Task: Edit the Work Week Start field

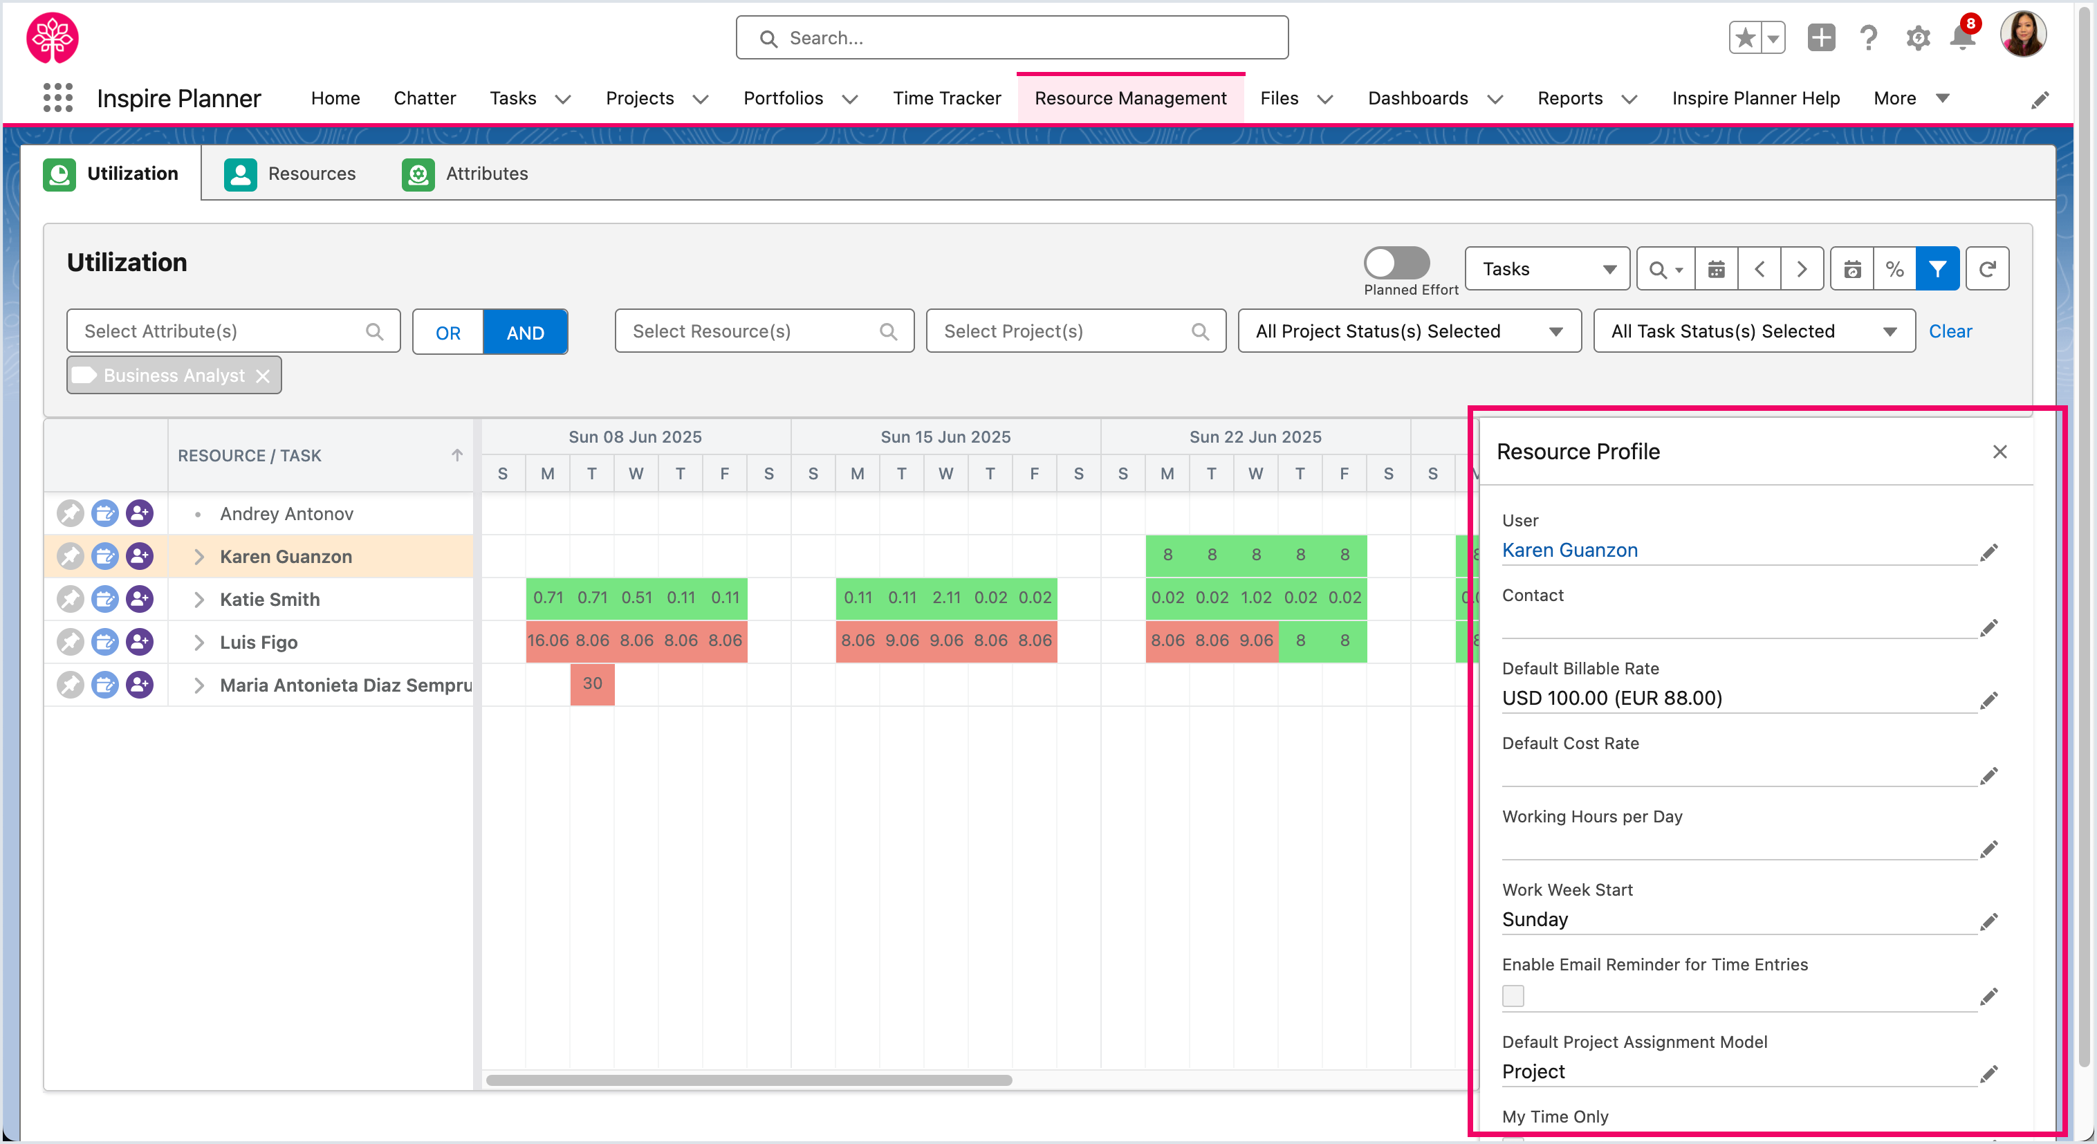Action: pos(1988,922)
